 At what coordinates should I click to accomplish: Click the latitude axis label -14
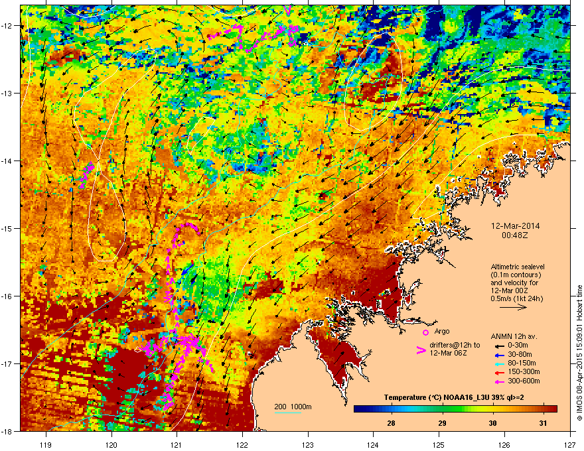pyautogui.click(x=7, y=161)
